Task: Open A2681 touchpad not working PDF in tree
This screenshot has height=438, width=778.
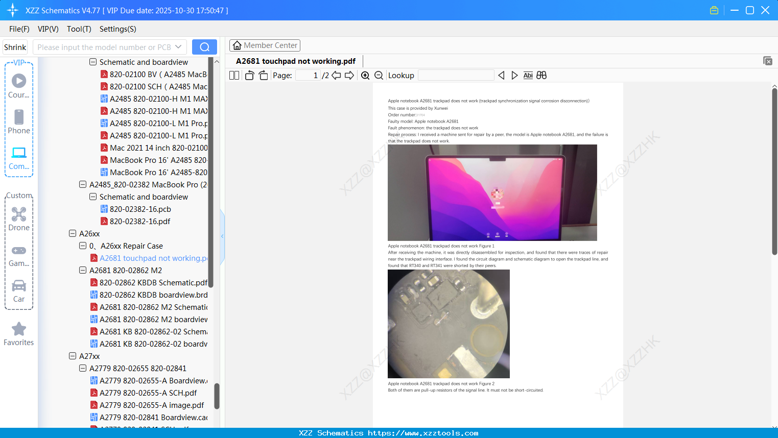Action: (149, 258)
